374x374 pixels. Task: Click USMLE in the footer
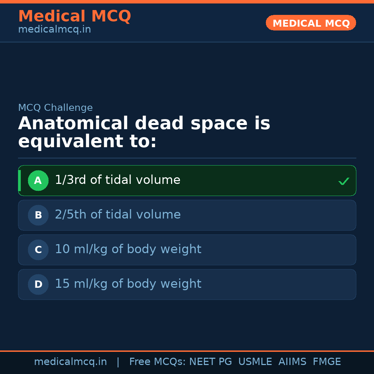(255, 362)
